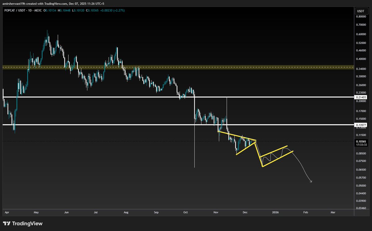Click the 0.60000 price axis tick

tap(361, 34)
